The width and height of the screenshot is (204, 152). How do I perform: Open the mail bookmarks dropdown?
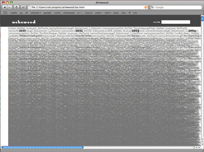[x=108, y=13]
